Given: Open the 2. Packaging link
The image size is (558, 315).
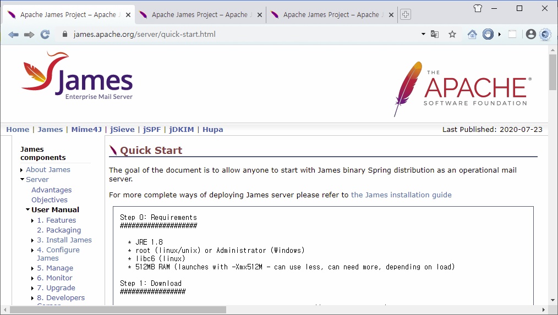Looking at the screenshot, I should click(x=59, y=230).
